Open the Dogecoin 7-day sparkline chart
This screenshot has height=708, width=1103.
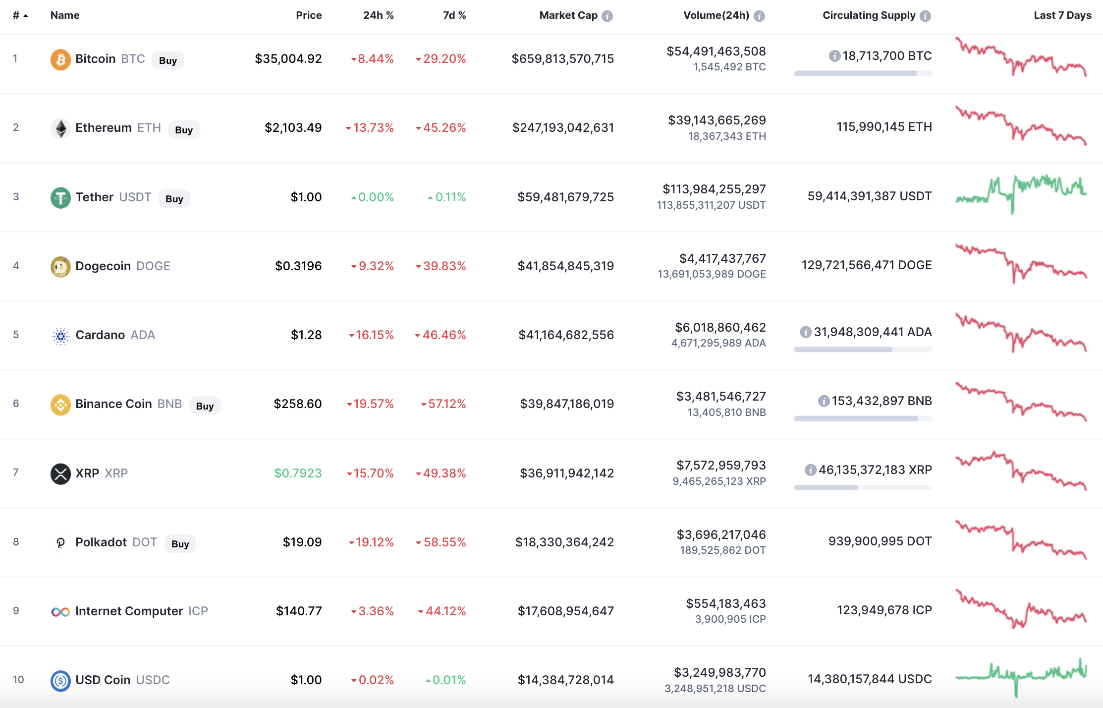pyautogui.click(x=1021, y=263)
